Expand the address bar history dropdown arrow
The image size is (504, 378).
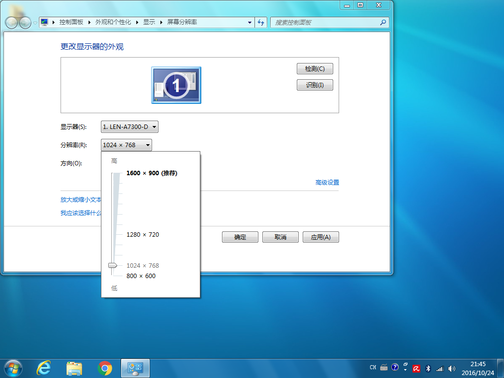[250, 22]
